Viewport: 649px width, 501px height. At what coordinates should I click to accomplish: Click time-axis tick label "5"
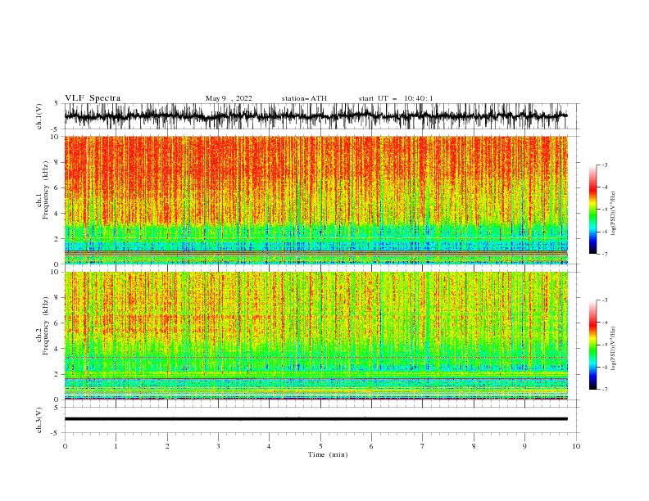coord(320,446)
